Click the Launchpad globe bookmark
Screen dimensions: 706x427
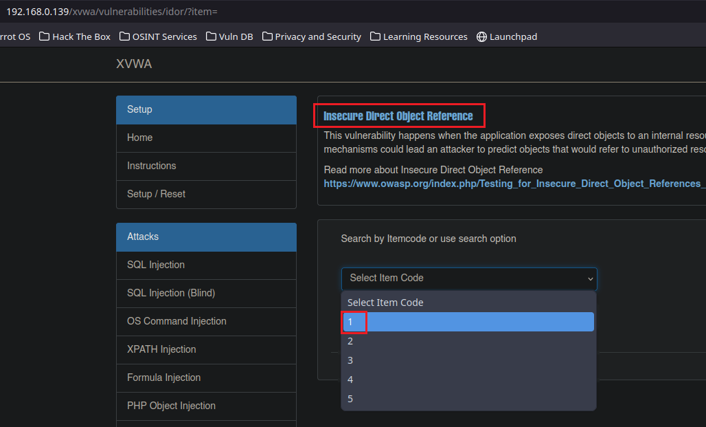507,36
